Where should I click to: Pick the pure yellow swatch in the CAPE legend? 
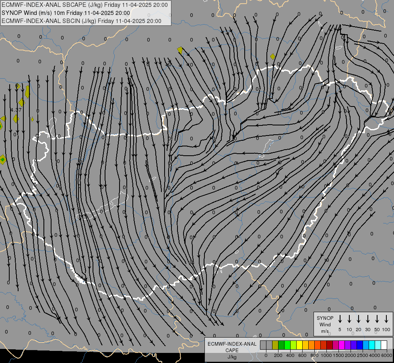click(x=299, y=345)
